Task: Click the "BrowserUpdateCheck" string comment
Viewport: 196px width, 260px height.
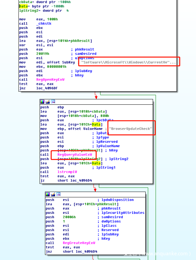Action: (x=131, y=129)
